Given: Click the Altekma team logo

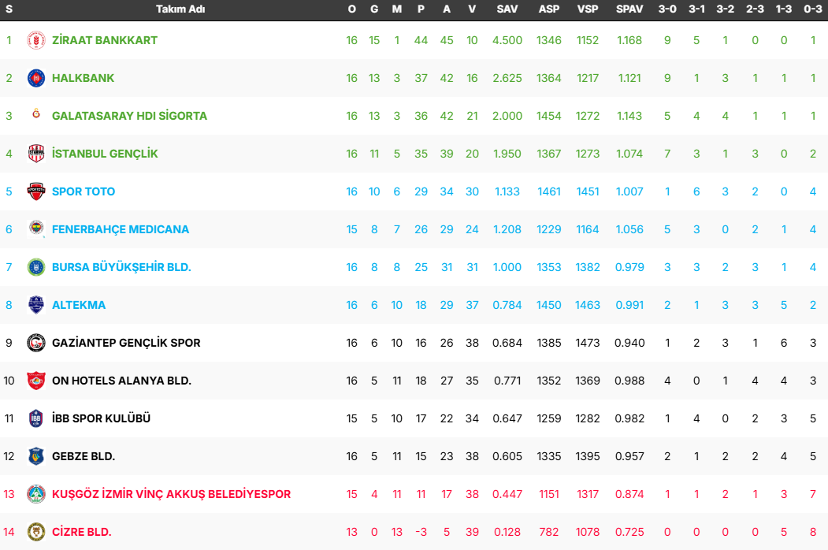Looking at the screenshot, I should coord(36,305).
